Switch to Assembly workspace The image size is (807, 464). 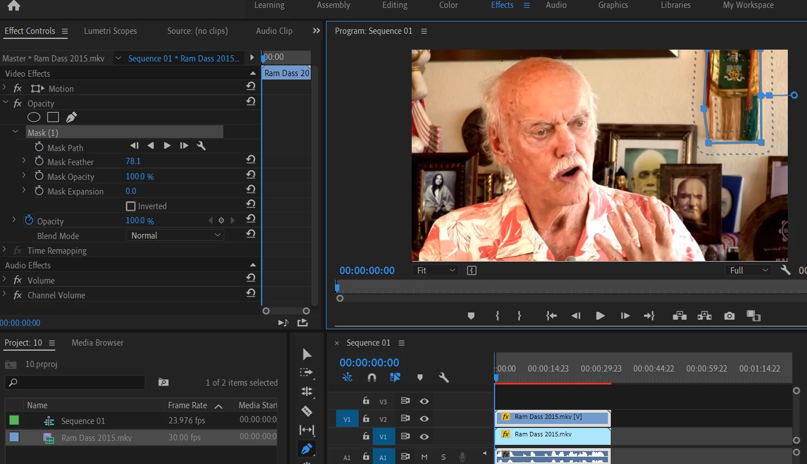[x=333, y=5]
